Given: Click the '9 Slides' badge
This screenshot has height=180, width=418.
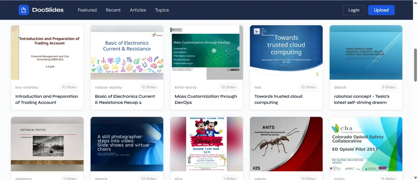Looking at the screenshot, I should (x=389, y=87).
